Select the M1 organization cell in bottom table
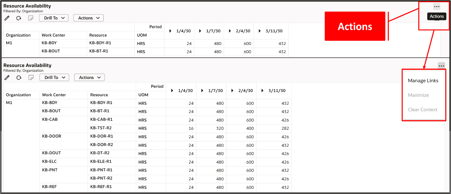451x194 pixels. [9, 102]
